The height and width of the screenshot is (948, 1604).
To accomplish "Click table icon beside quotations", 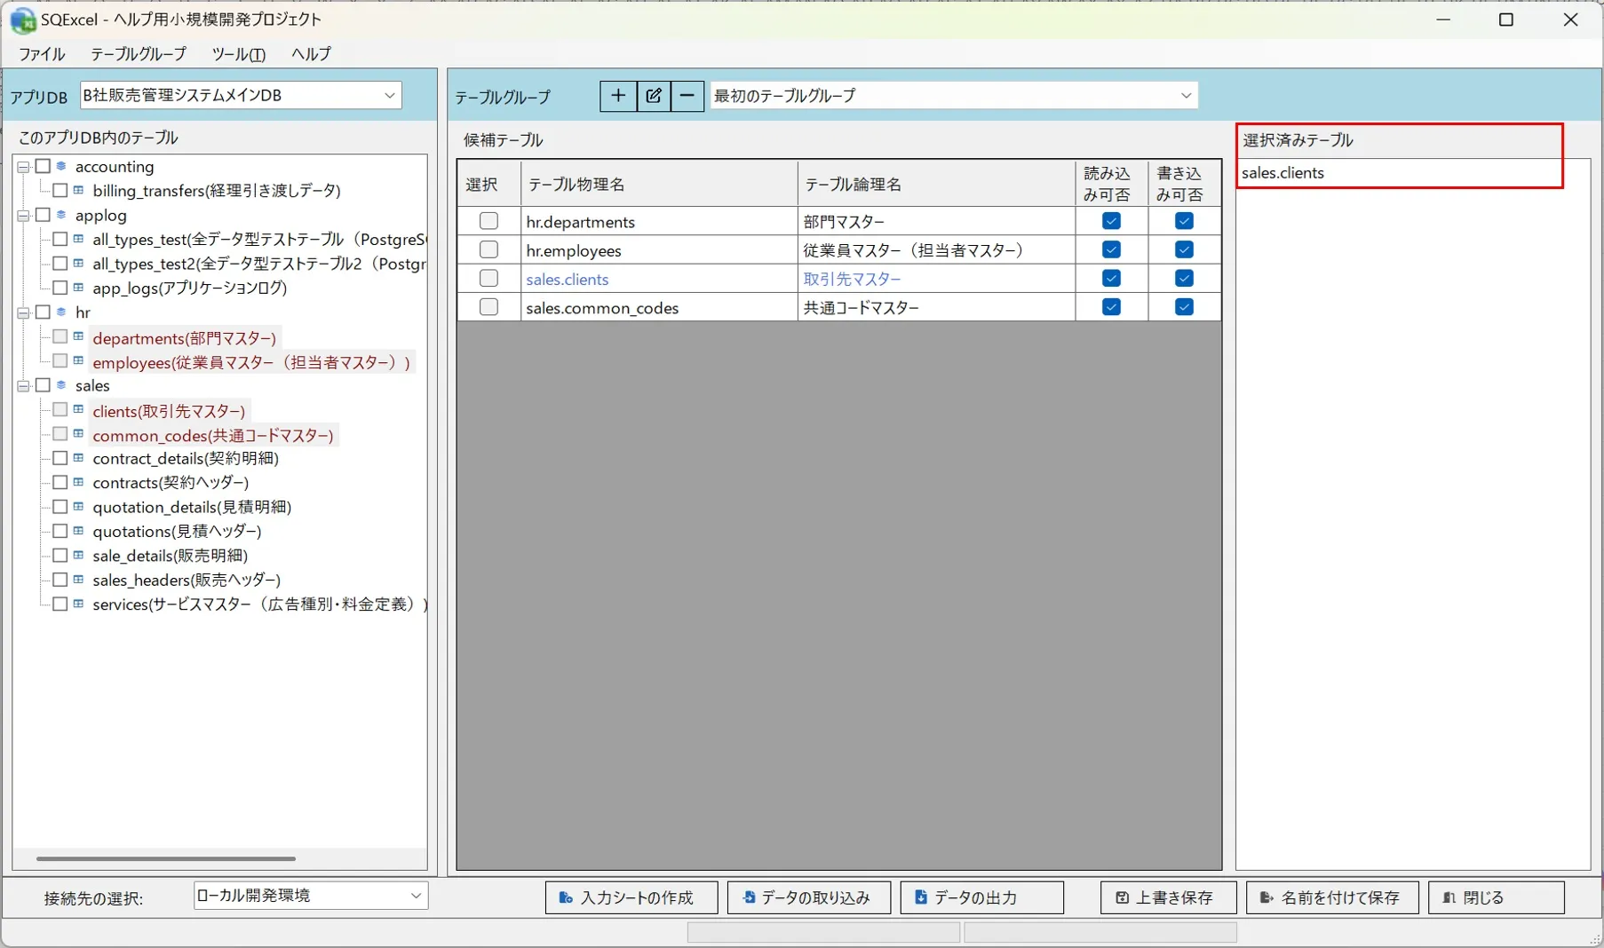I will [78, 531].
